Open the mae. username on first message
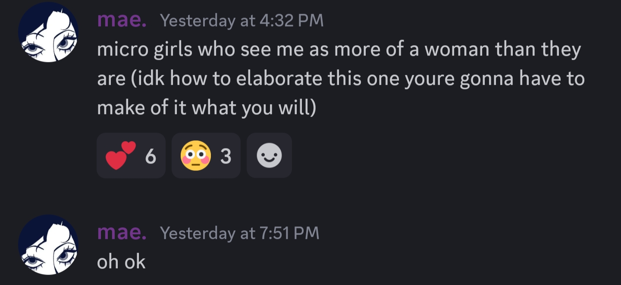This screenshot has width=621, height=285. coord(122,20)
